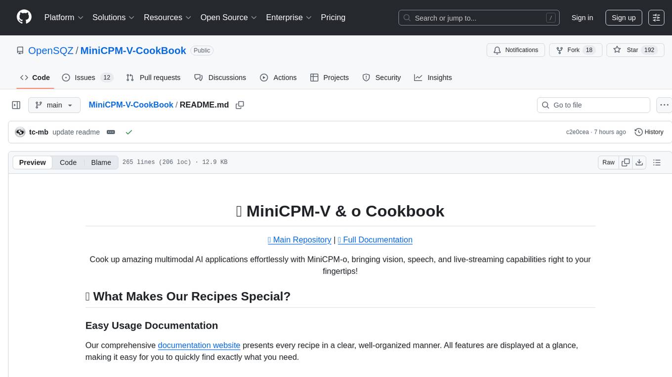Focus the Search or jump to field

(x=479, y=18)
